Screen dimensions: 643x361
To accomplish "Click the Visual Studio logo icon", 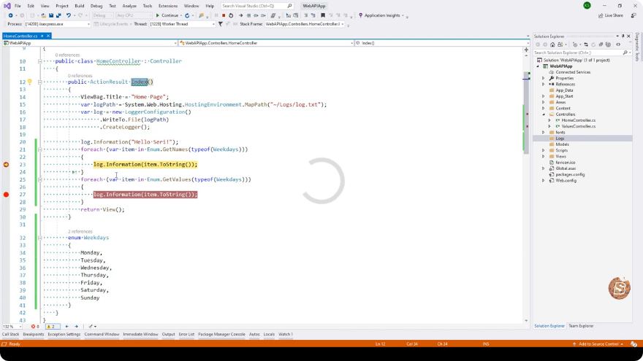I will click(x=7, y=6).
